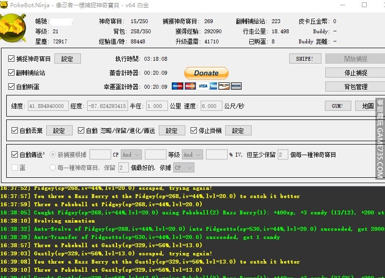The width and height of the screenshot is (385, 278).
Task: Click the 但至少保留 count field
Action: 283,155
